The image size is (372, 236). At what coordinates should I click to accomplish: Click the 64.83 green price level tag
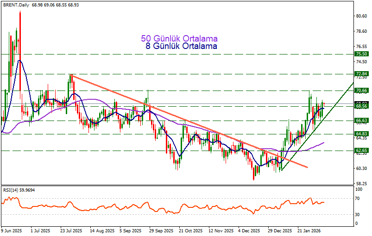tap(361, 134)
